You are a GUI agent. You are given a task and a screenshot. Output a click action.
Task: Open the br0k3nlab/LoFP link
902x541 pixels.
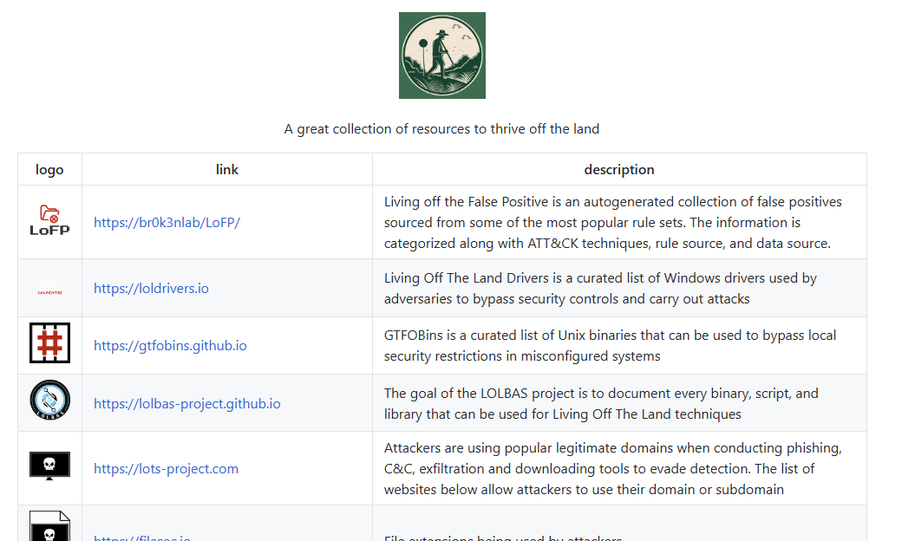(167, 222)
